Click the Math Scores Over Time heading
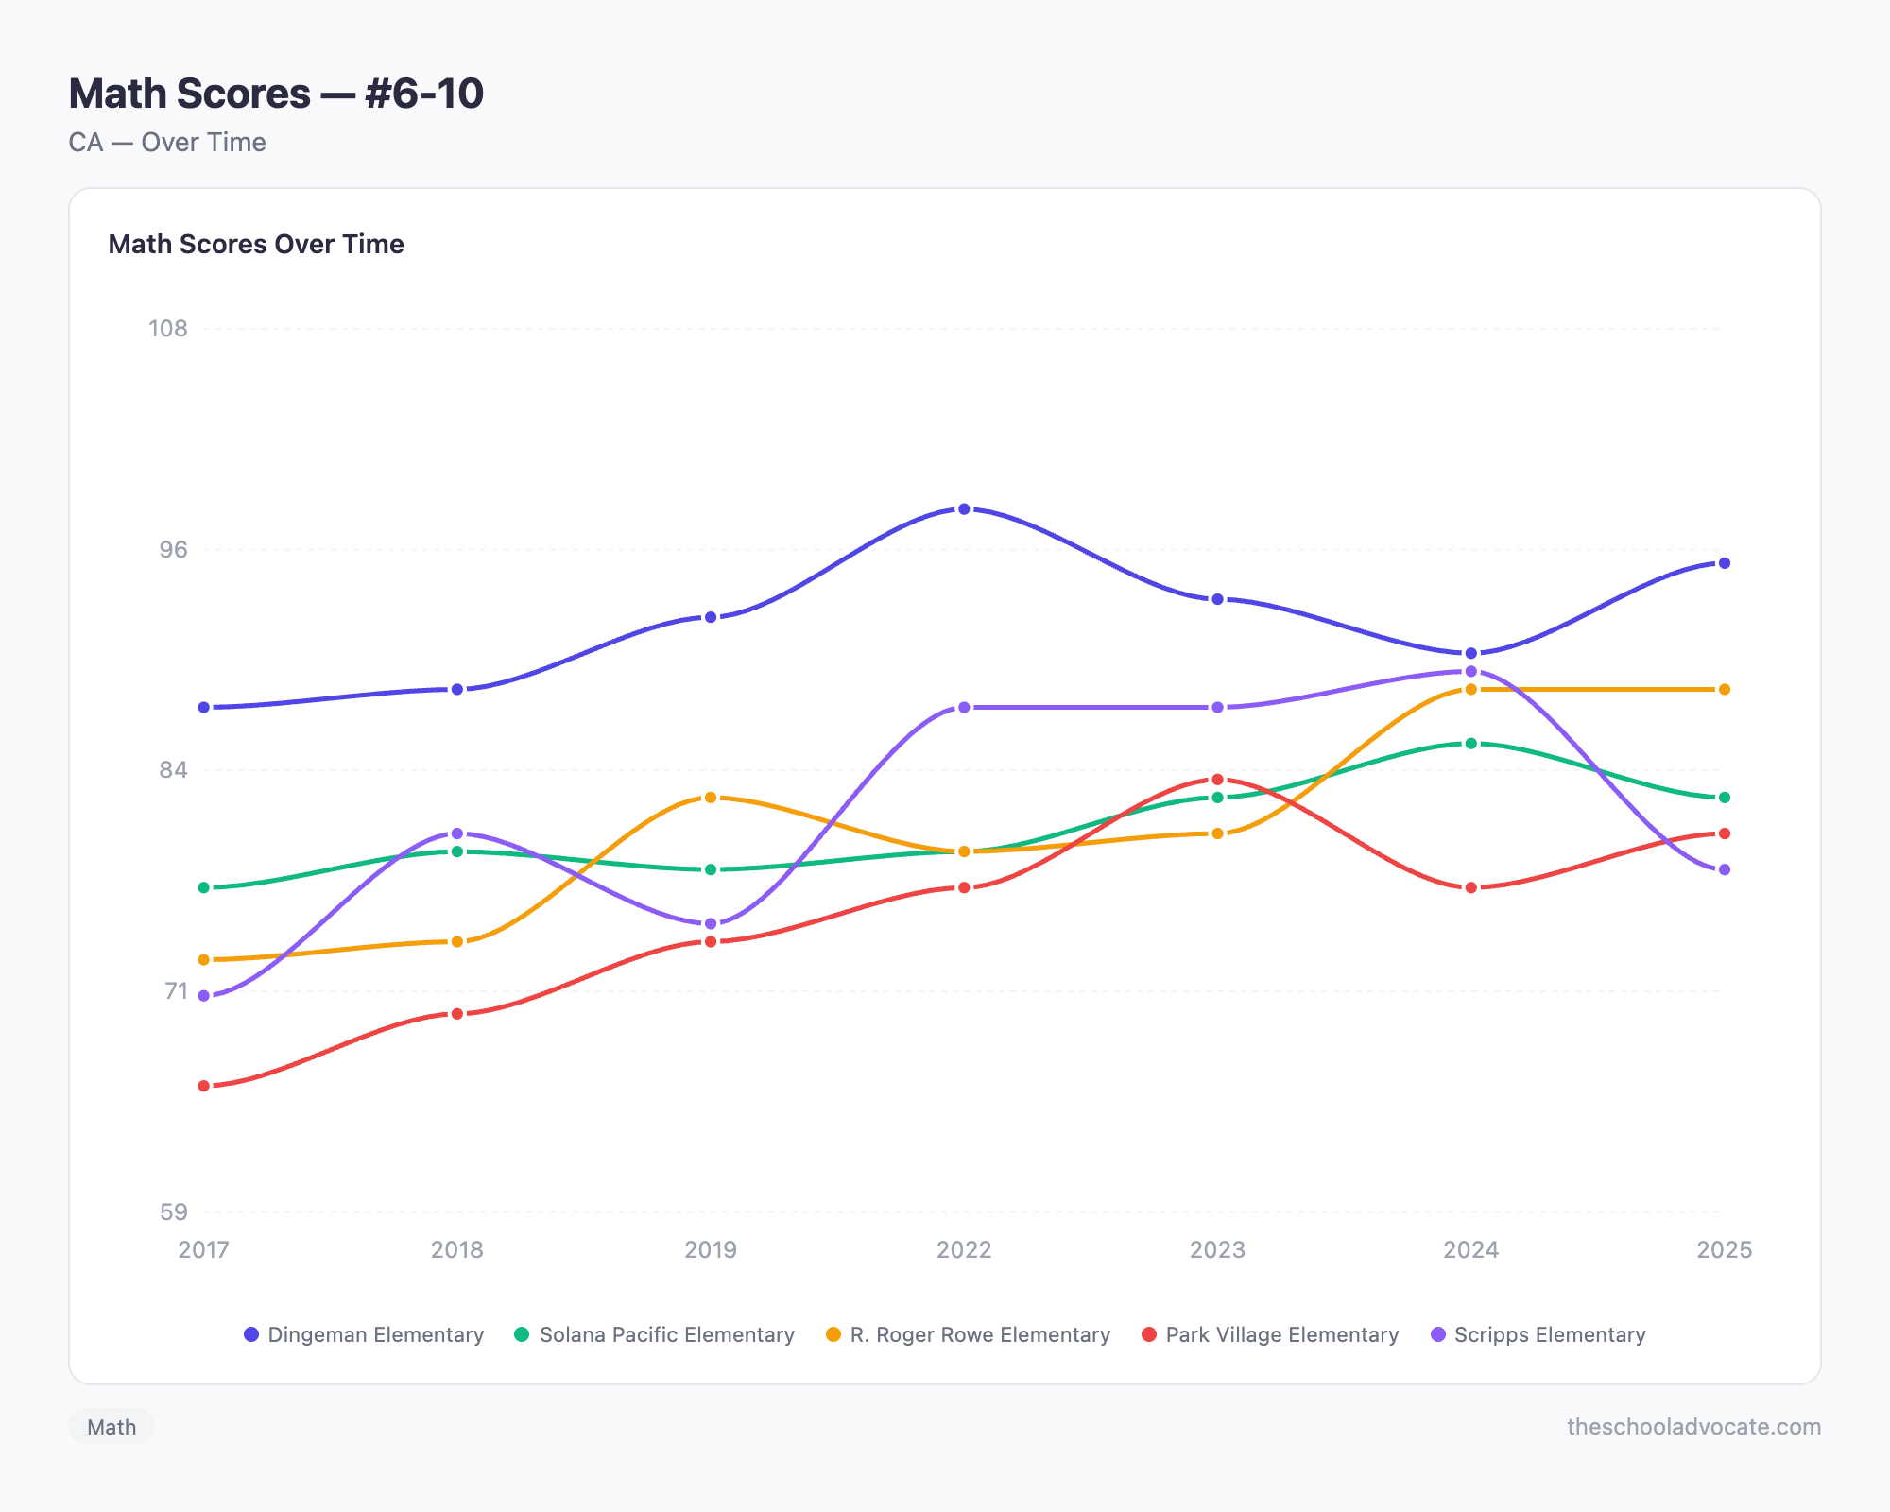Screen dimensions: 1890x1512 point(256,244)
